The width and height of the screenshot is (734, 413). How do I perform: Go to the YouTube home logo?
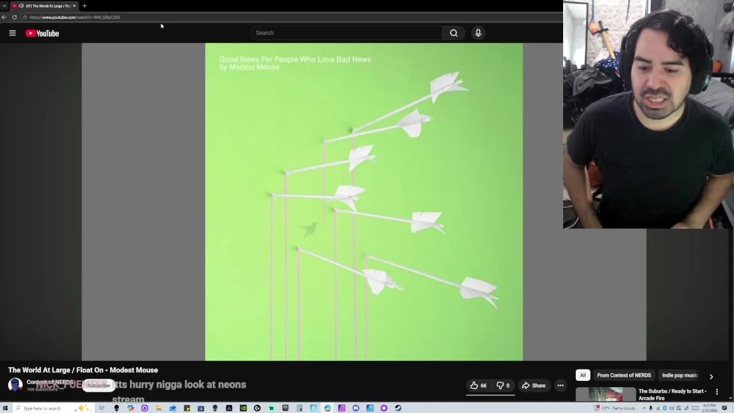[x=42, y=33]
